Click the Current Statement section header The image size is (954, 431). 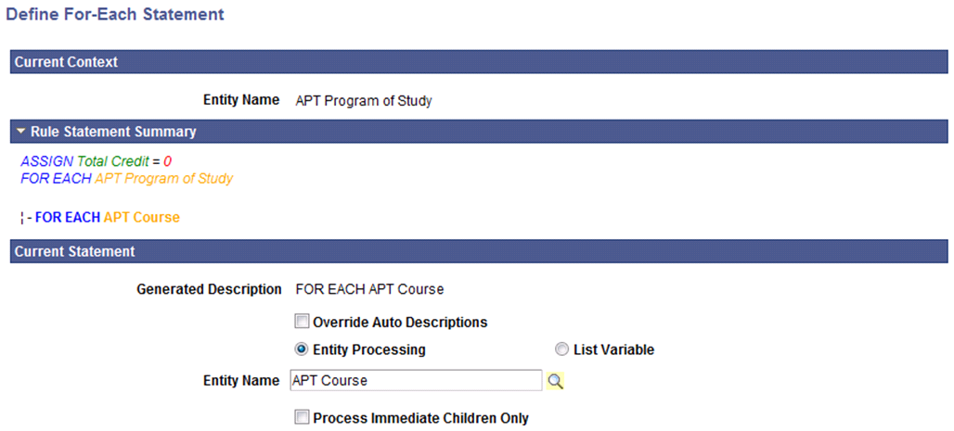(479, 251)
